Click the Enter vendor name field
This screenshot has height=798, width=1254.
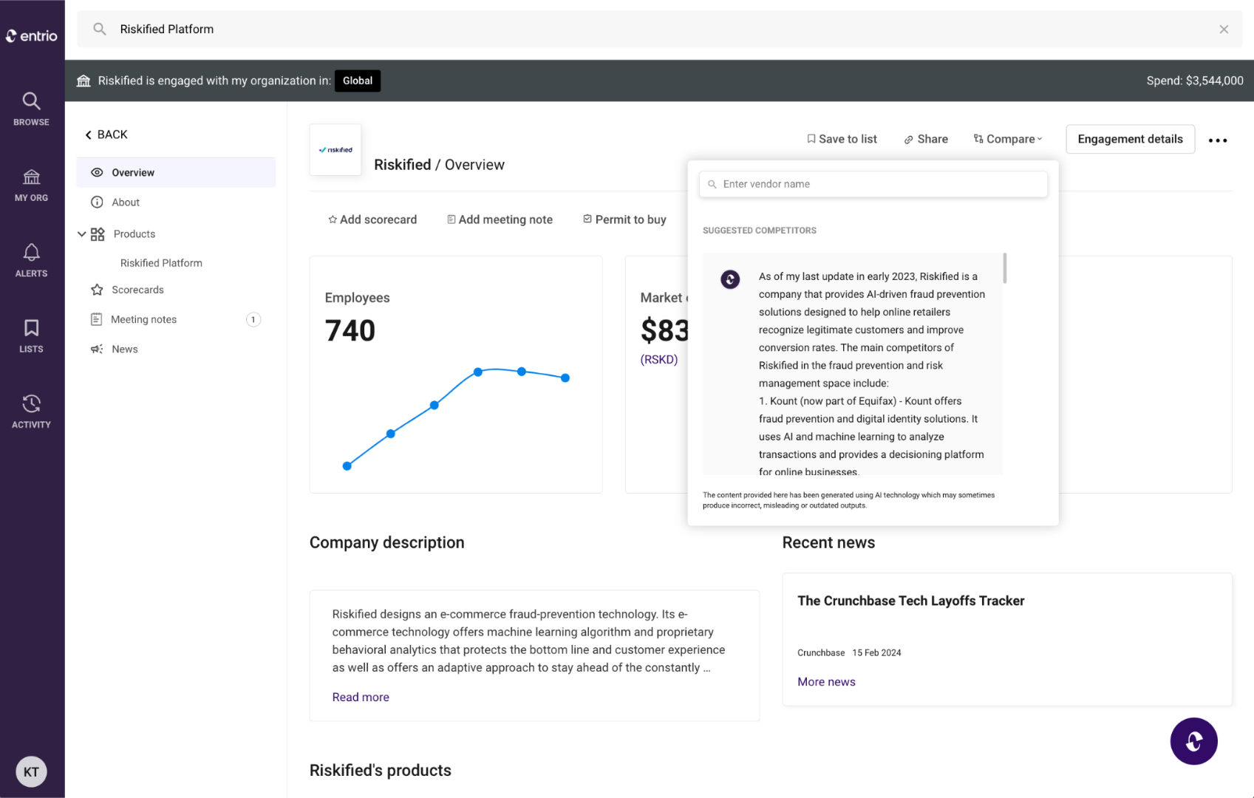[x=873, y=184]
